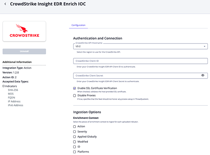Check the Disable Proxies checkbox
Viewport: 210px width, 155px height.
point(75,95)
